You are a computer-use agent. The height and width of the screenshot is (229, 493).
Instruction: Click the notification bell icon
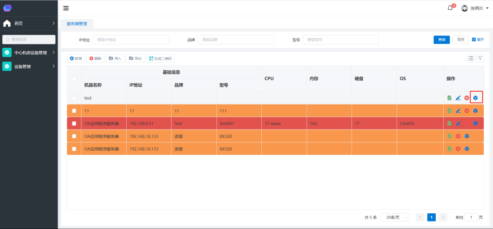(450, 8)
